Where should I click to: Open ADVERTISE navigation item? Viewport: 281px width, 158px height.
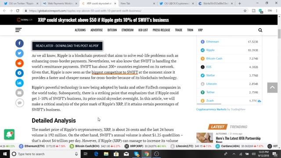point(97,30)
